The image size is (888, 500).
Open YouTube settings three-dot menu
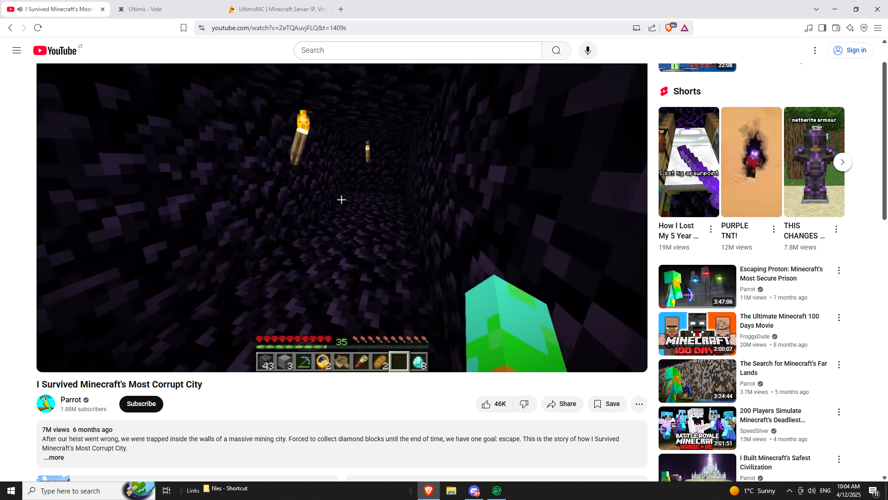tap(815, 50)
